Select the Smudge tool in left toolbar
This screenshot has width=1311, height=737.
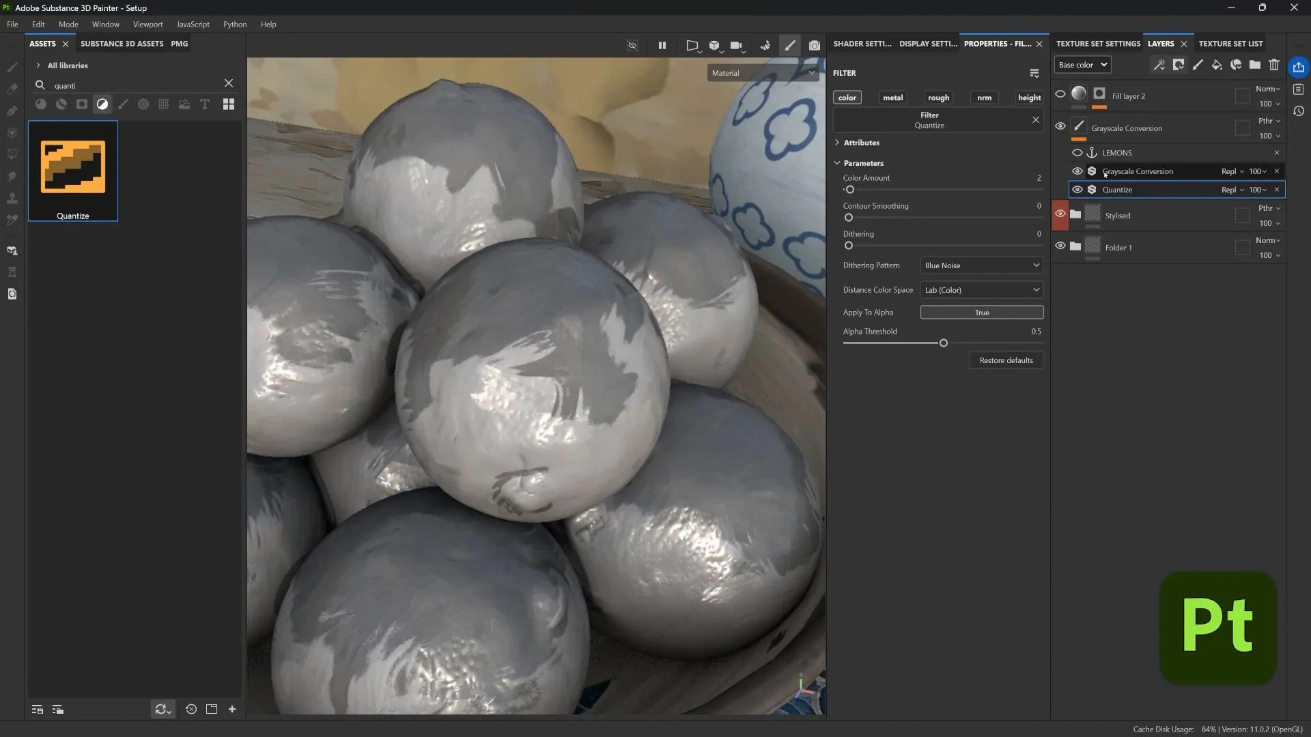coord(12,177)
